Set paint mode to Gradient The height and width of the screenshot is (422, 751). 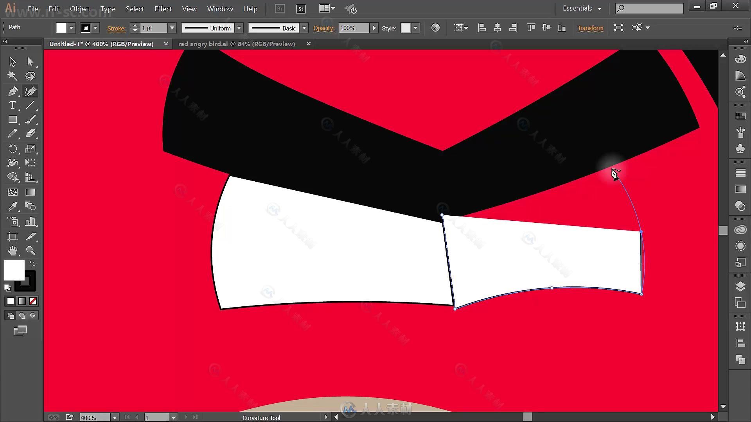click(22, 301)
